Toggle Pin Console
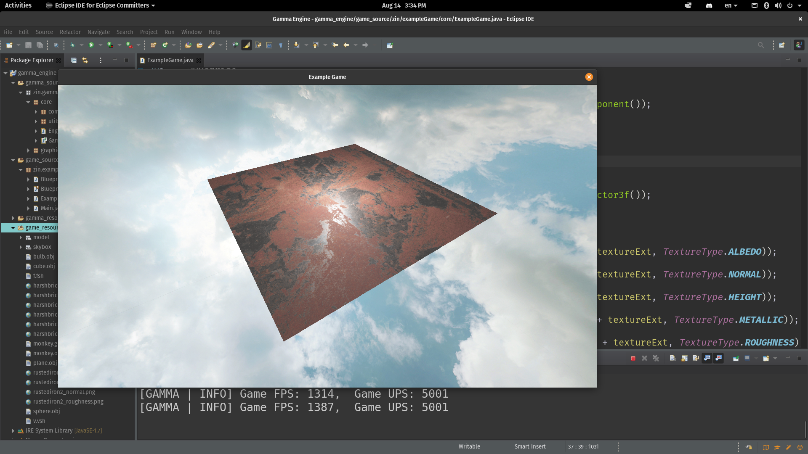The height and width of the screenshot is (454, 808). pyautogui.click(x=736, y=359)
